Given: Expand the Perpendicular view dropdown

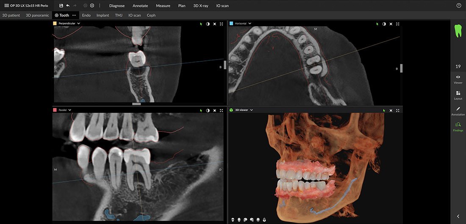Looking at the screenshot, I should click(x=79, y=24).
